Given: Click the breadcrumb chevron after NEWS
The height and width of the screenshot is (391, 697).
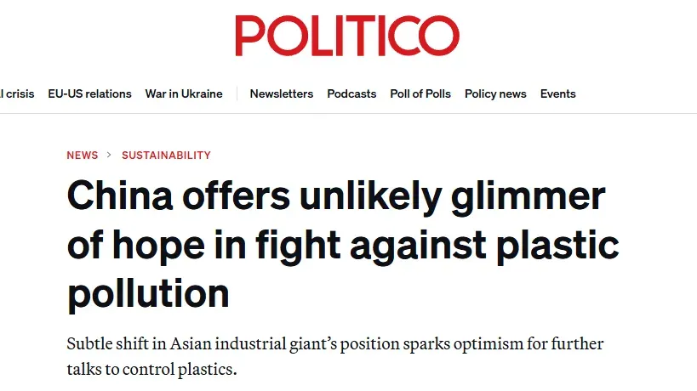Looking at the screenshot, I should (x=110, y=156).
